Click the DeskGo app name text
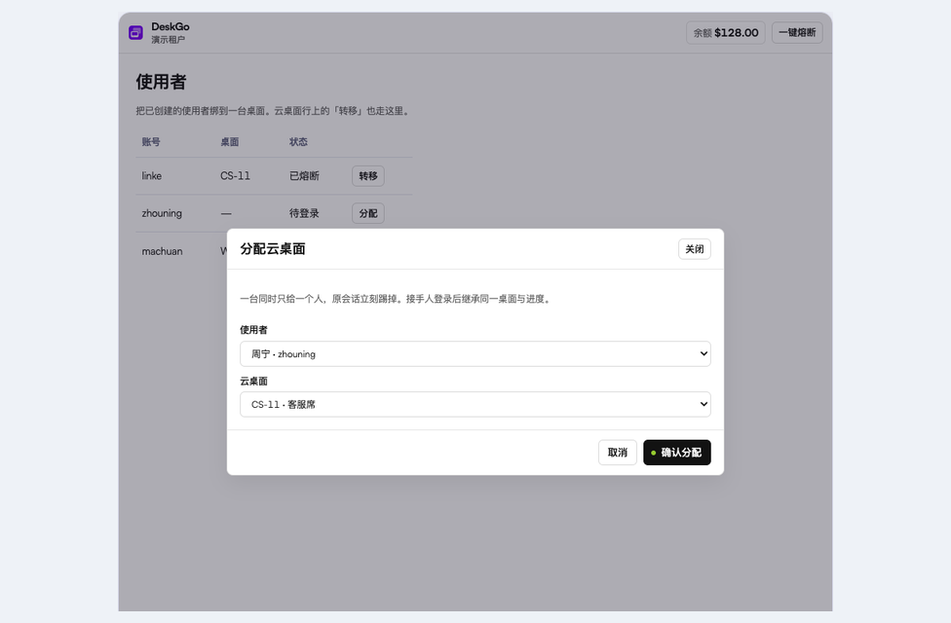The height and width of the screenshot is (623, 951). 171,26
